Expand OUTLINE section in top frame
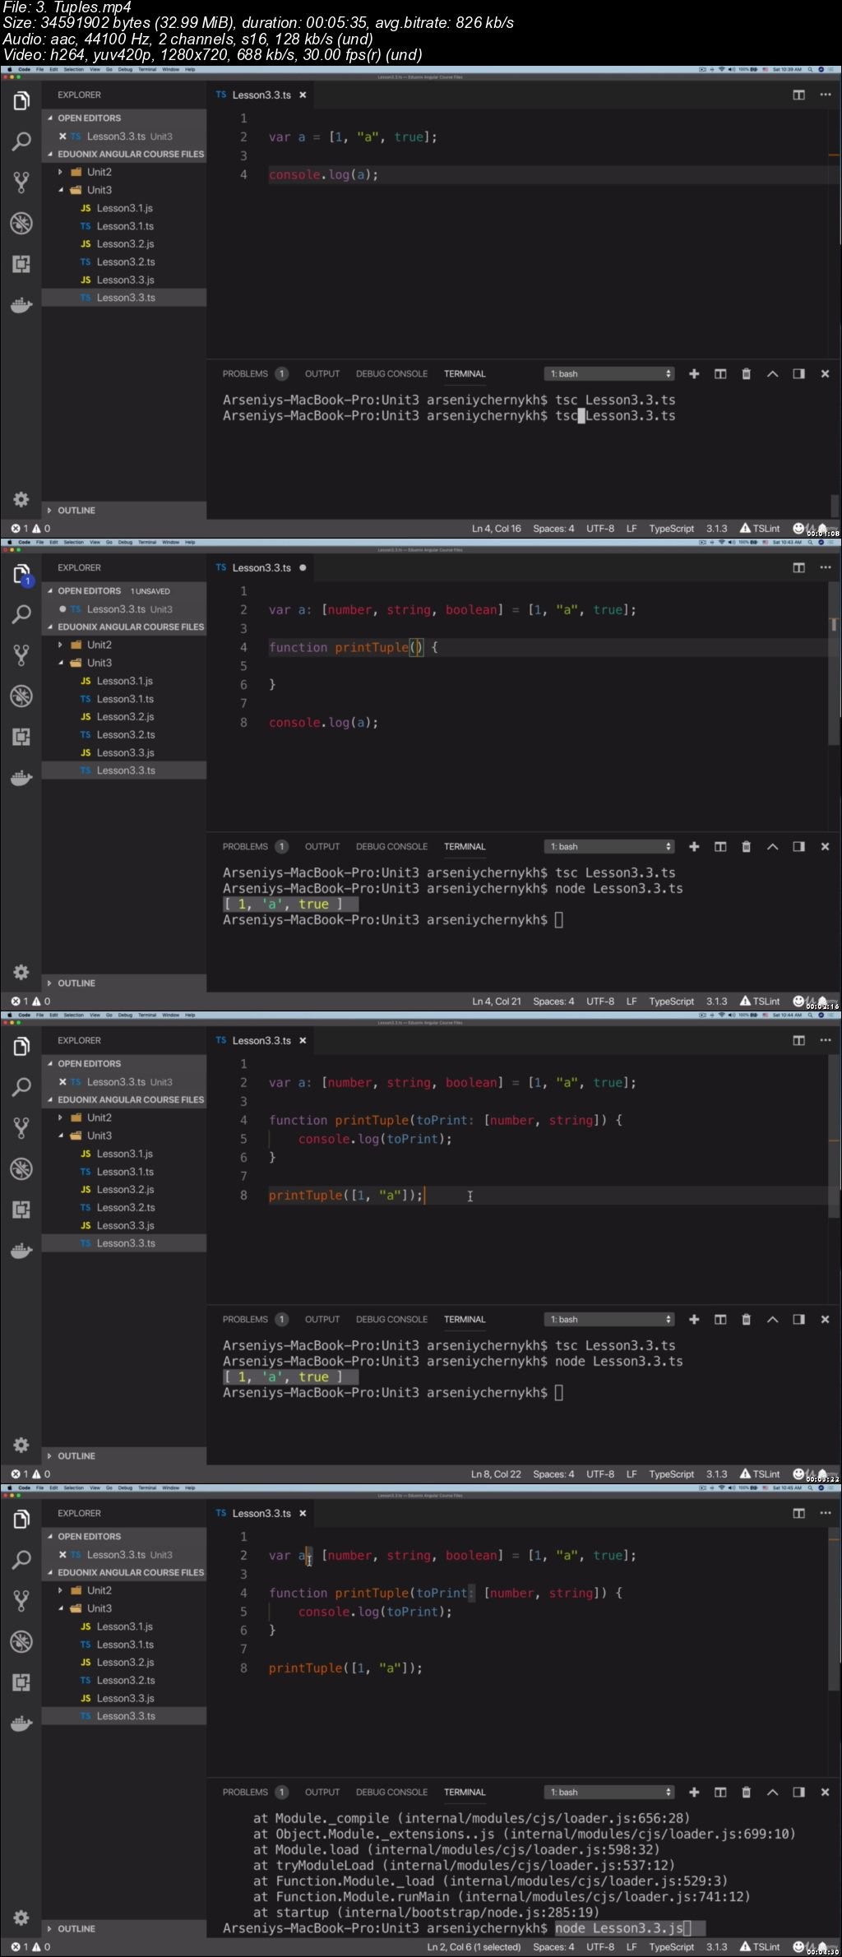Viewport: 842px width, 1957px height. tap(123, 511)
